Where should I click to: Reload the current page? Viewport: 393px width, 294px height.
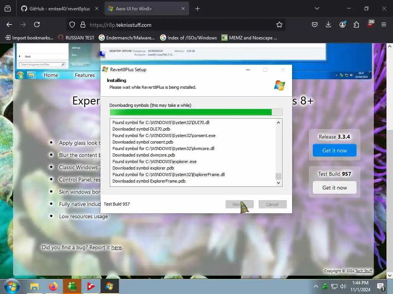[x=37, y=24]
